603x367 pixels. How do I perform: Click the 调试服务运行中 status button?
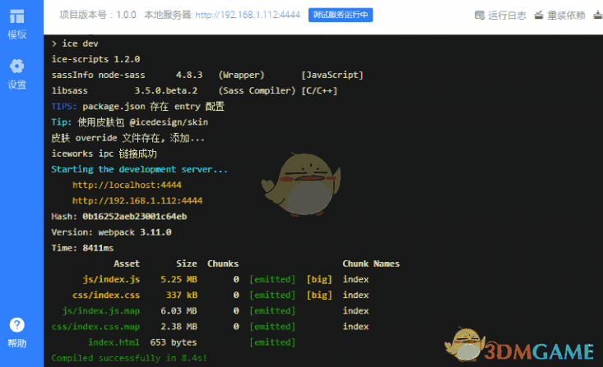(341, 15)
